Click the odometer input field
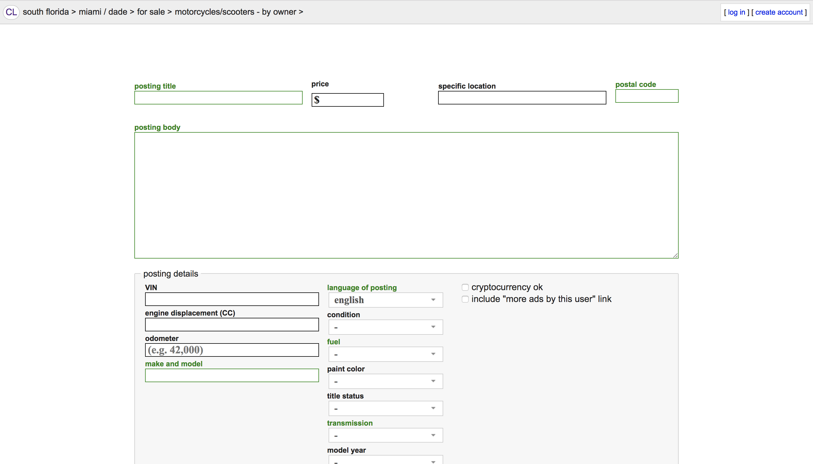 coord(232,350)
